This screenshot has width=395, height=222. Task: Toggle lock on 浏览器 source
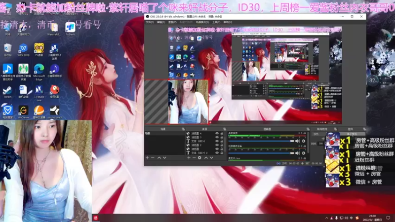point(222,149)
